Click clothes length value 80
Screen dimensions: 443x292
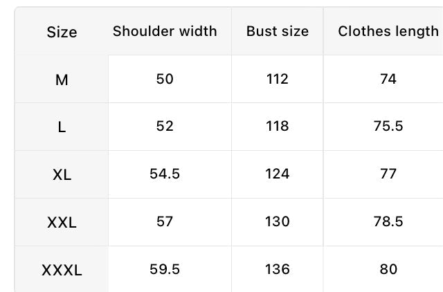[x=388, y=268]
